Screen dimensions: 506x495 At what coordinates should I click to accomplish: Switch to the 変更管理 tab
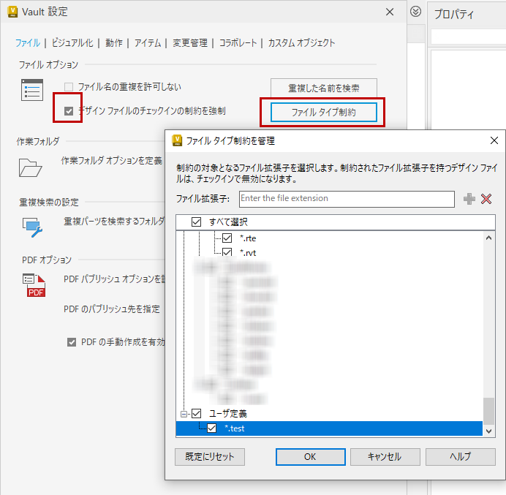190,42
